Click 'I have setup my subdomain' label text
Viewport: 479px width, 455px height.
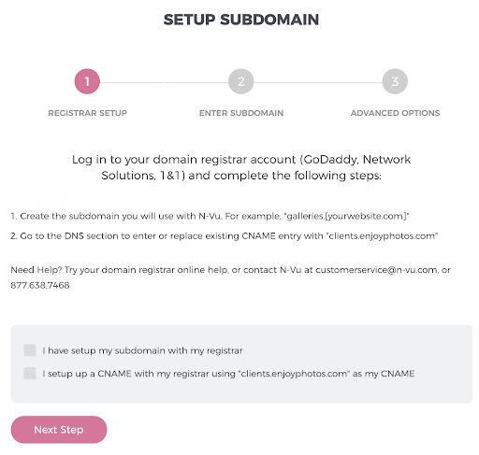pos(142,350)
